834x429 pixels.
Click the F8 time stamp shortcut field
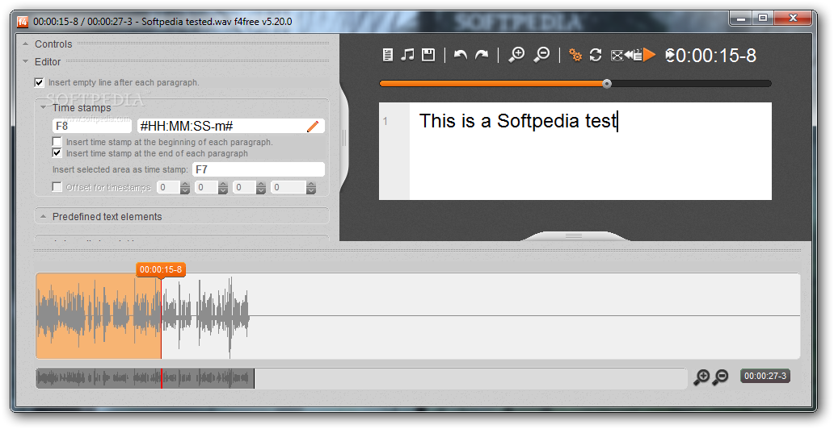coord(91,126)
